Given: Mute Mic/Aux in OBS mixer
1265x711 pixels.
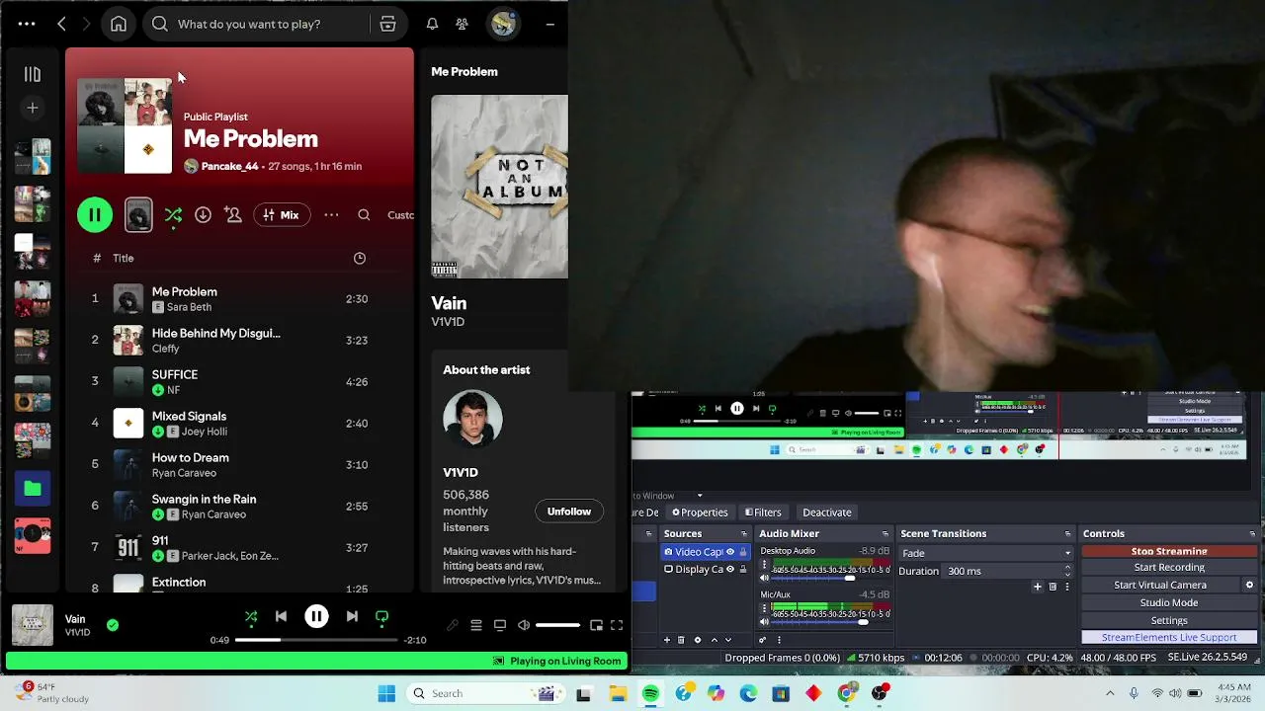Looking at the screenshot, I should [764, 622].
